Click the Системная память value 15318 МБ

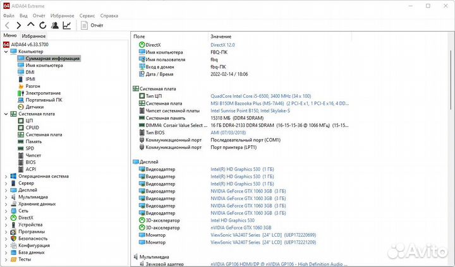pos(237,118)
